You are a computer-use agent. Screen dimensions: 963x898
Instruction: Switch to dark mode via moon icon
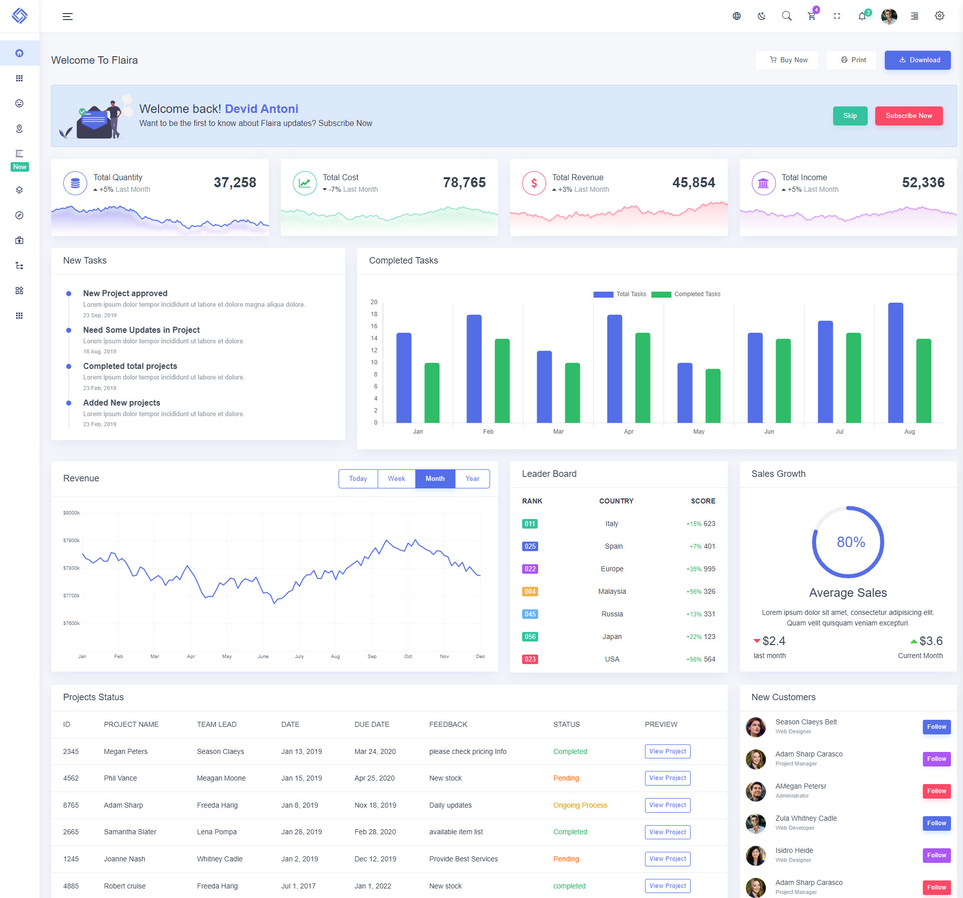(761, 16)
